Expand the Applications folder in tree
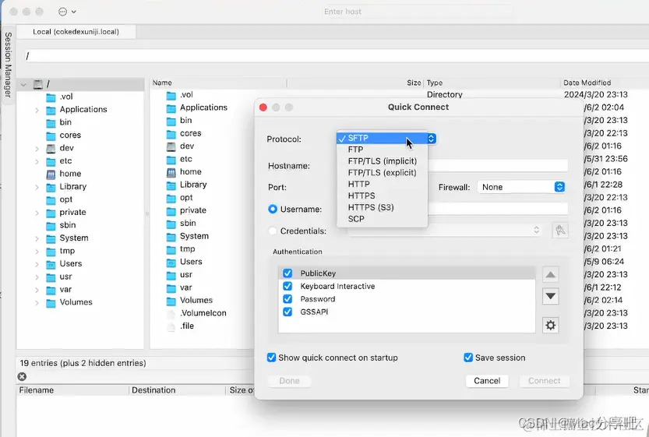 pos(37,110)
